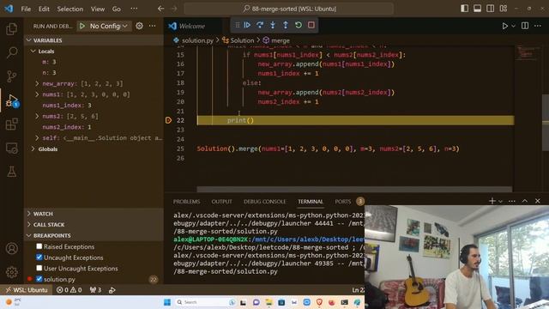This screenshot has width=549, height=309.
Task: Toggle secondary side bar layout icon
Action: (490, 9)
